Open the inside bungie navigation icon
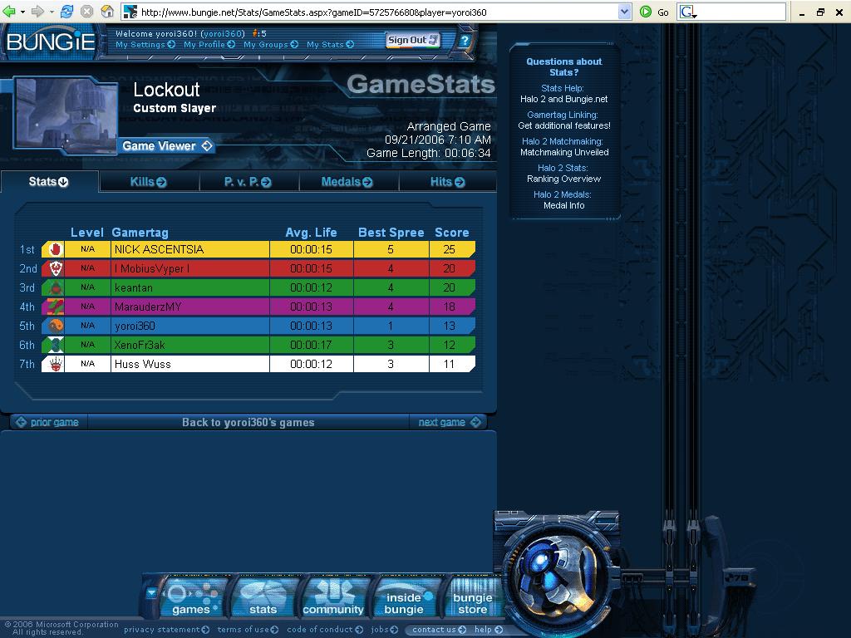The image size is (851, 638). (x=404, y=598)
